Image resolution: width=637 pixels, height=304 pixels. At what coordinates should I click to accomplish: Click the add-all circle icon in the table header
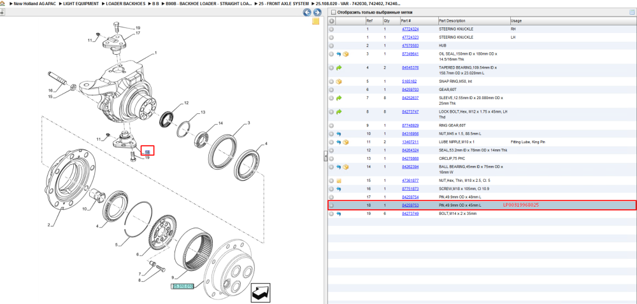coord(331,21)
